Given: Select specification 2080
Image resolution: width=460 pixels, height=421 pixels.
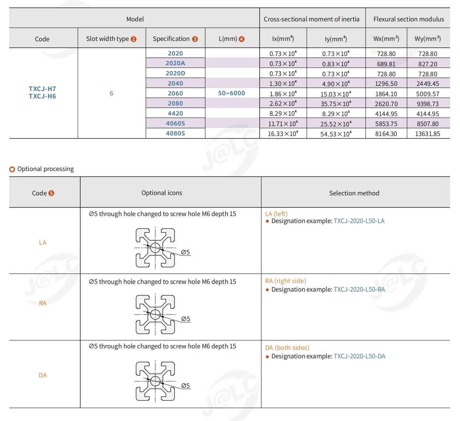Looking at the screenshot, I should 175,104.
